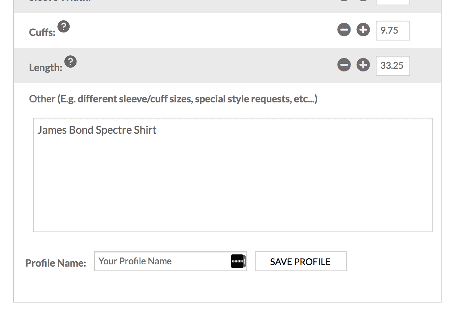This screenshot has height=314, width=463.
Task: Increase the Length measurement with plus
Action: [x=363, y=65]
